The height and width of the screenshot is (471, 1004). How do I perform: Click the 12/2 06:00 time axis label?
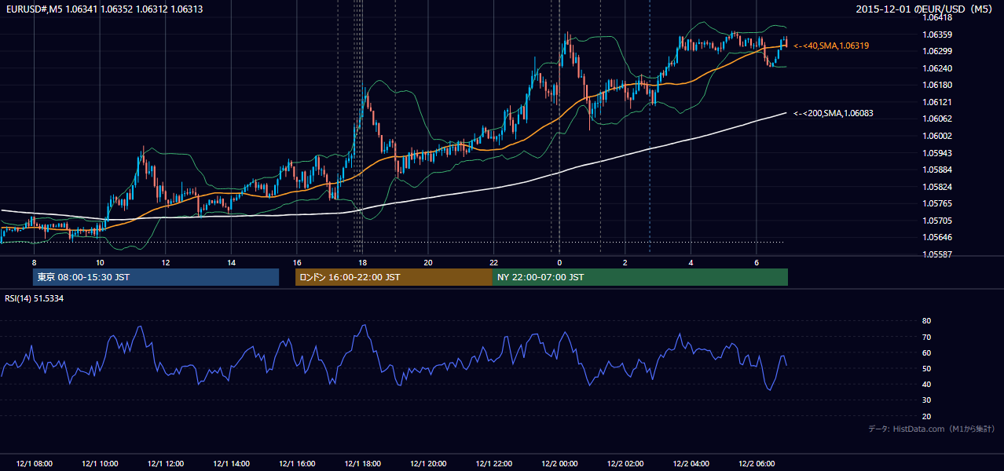pos(757,464)
